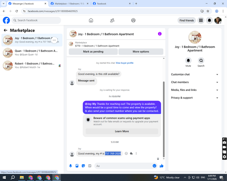Open the profile groups icon in navigation
The image size is (227, 181).
133,20
